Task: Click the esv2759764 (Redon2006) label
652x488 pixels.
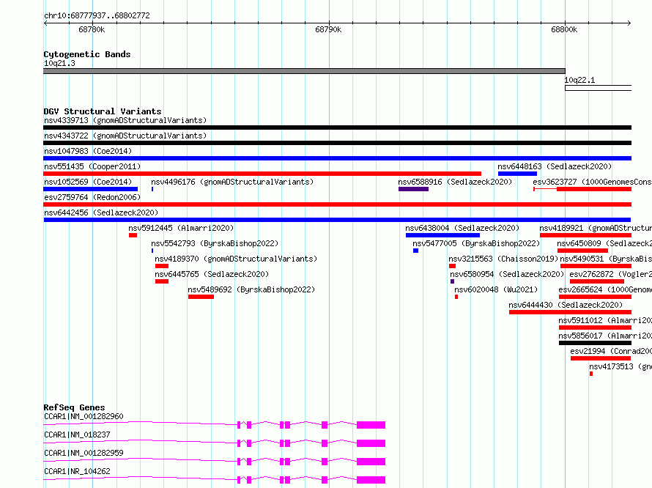Action: [92, 197]
